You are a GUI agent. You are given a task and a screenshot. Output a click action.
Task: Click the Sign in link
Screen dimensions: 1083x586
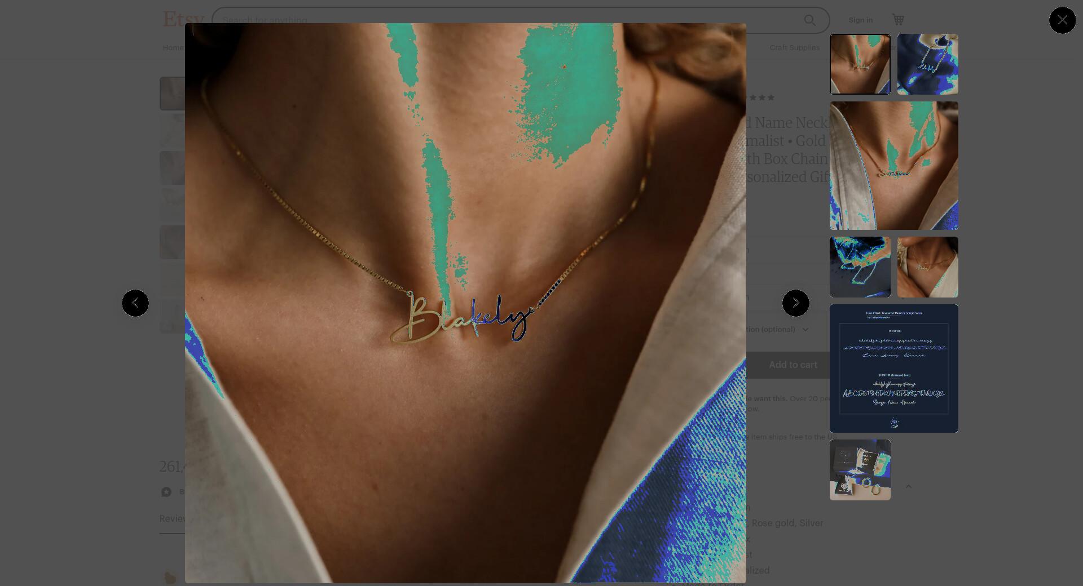click(860, 20)
